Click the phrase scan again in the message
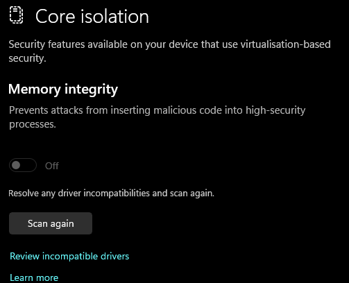 click(x=192, y=194)
